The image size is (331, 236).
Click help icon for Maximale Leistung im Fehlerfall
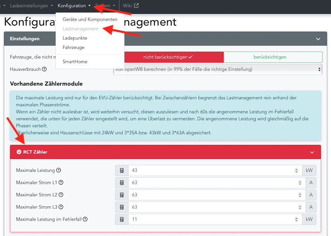pos(85,219)
